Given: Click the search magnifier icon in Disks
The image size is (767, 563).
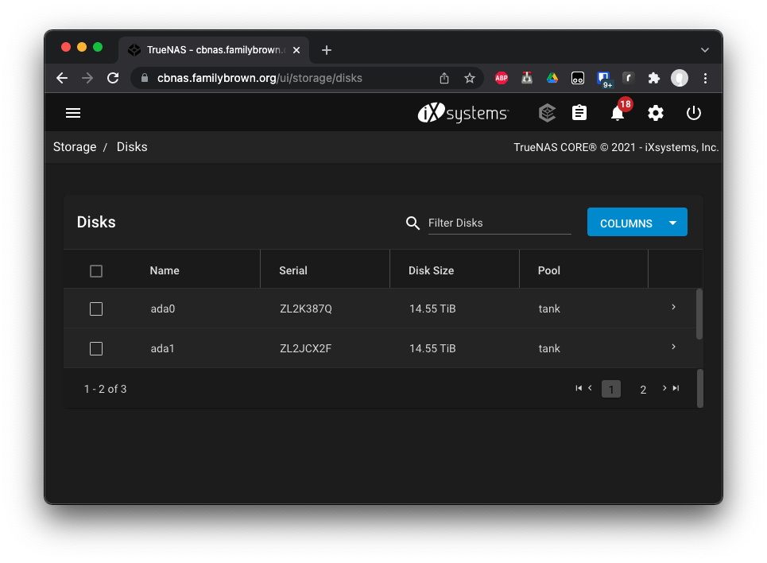Looking at the screenshot, I should pos(413,223).
